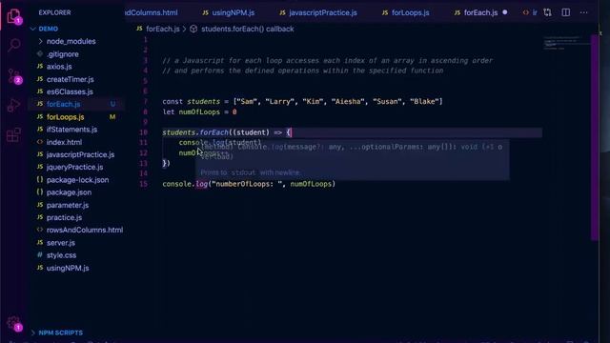Switch to the usingNPM.js tab
610x343 pixels.
tap(229, 12)
